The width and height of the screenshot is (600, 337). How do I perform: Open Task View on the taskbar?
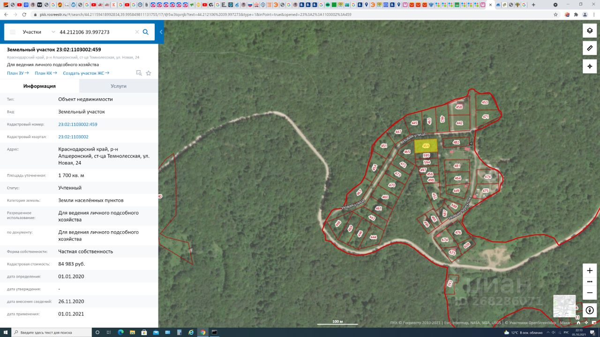coord(109,332)
